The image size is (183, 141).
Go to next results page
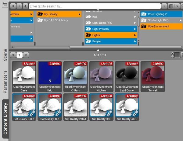[26, 55]
